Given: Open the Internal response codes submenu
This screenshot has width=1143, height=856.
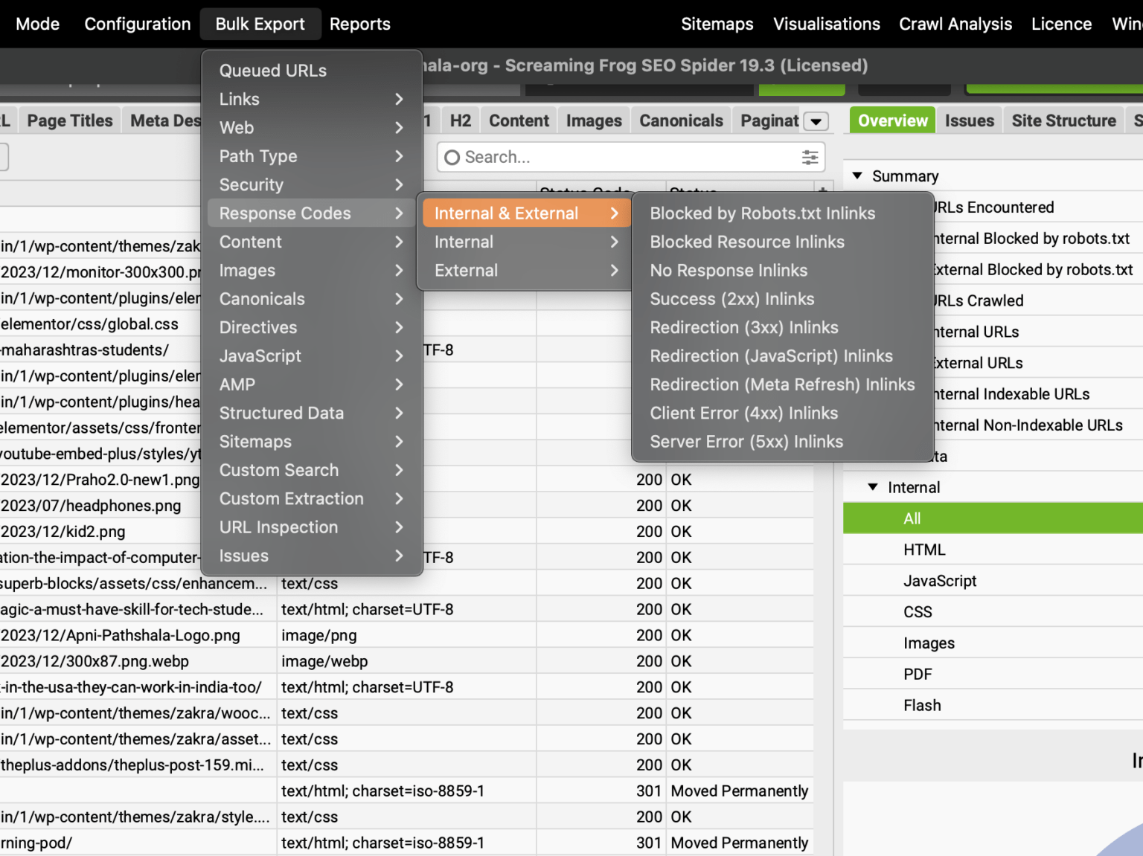Looking at the screenshot, I should (x=526, y=242).
